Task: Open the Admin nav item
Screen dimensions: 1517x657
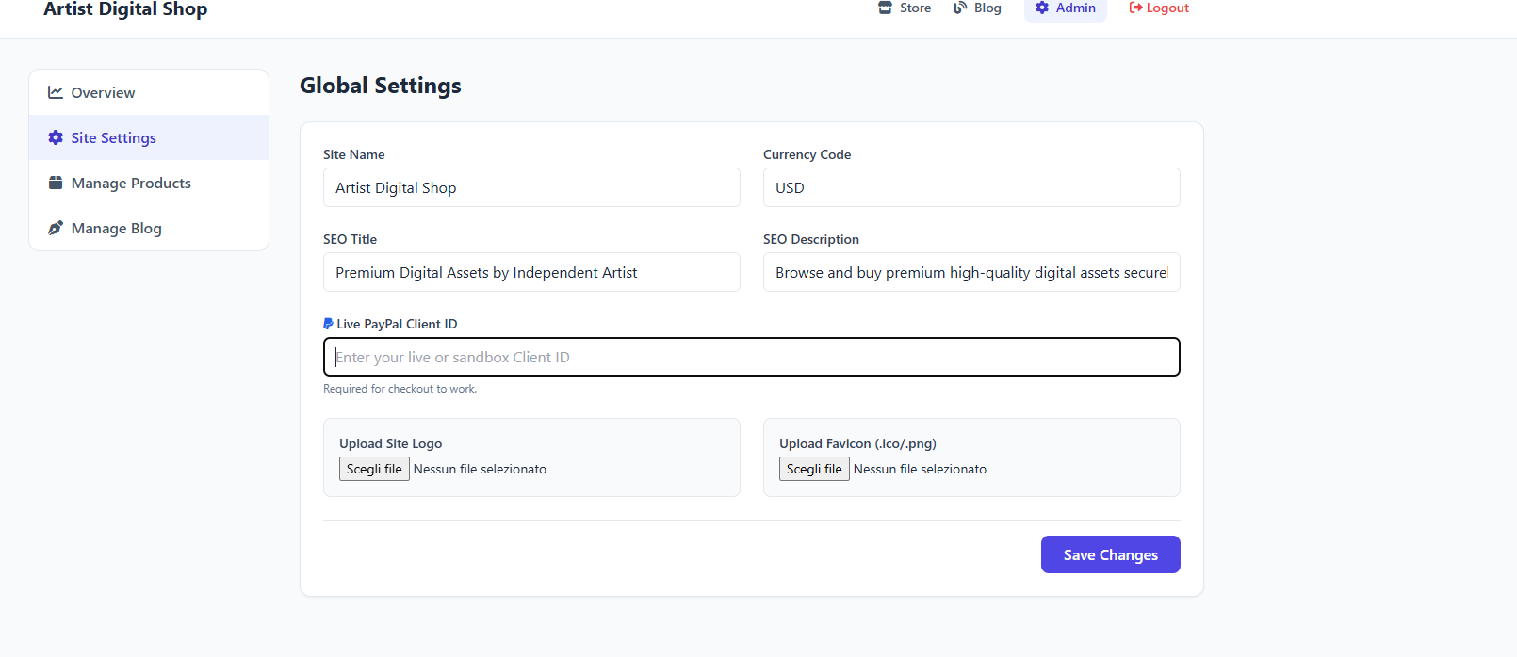Action: [1066, 8]
